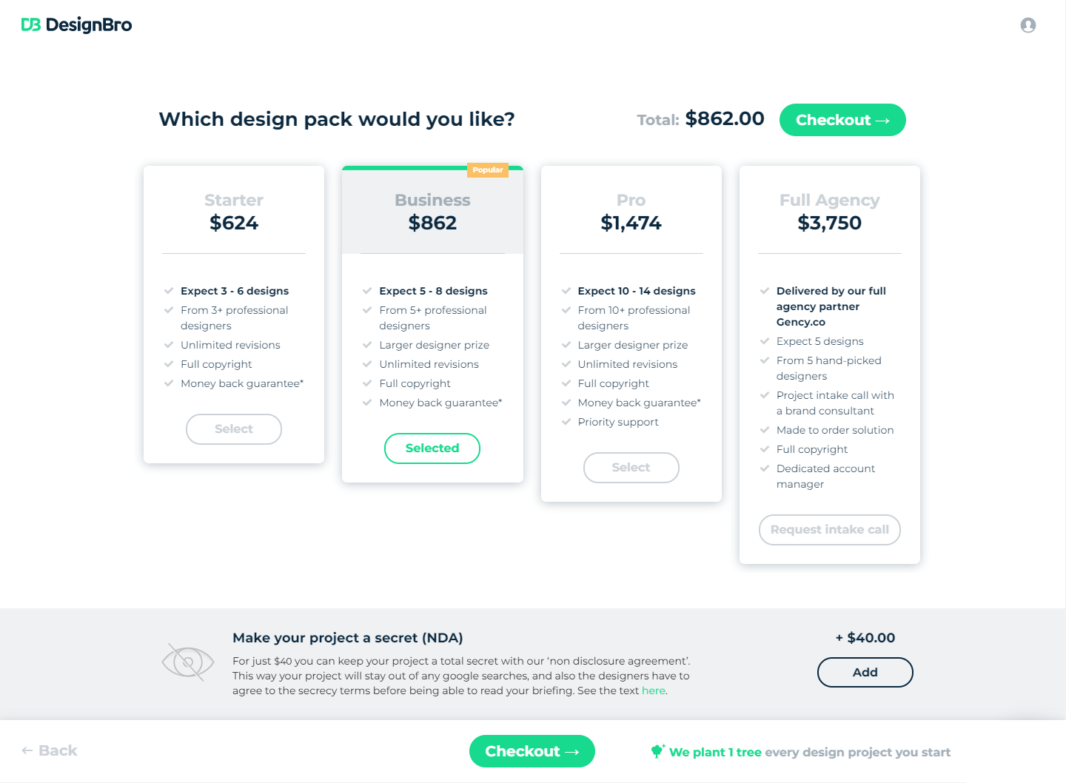Click the tree icon next to planting message
This screenshot has height=783, width=1066.
(x=657, y=751)
